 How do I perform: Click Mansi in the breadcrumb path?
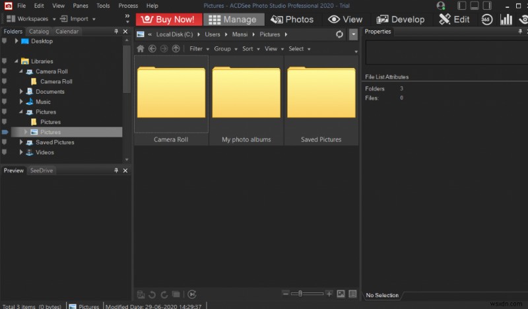coord(240,34)
